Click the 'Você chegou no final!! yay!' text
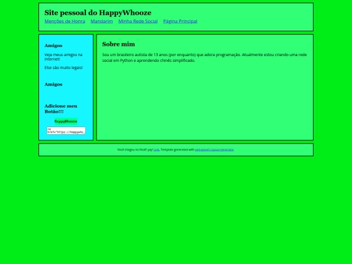 click(135, 150)
